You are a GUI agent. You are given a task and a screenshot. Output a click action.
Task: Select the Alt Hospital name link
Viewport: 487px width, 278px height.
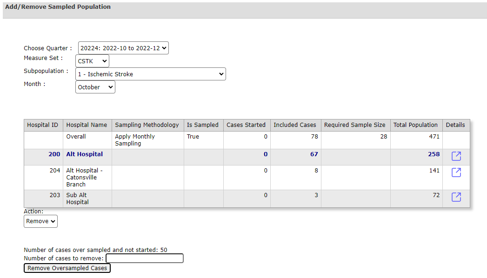(x=85, y=154)
